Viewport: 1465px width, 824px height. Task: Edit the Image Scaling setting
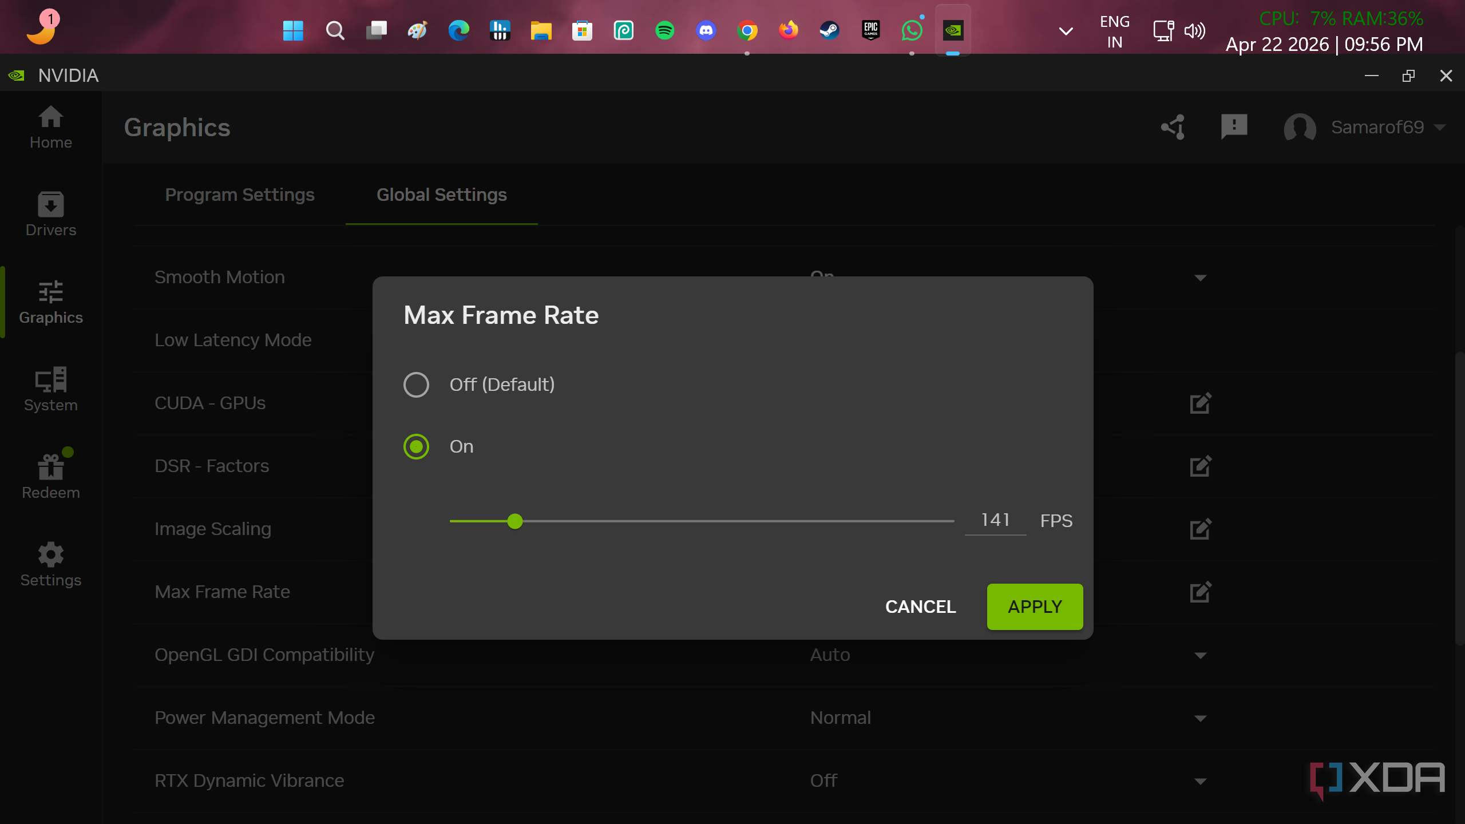point(1201,529)
